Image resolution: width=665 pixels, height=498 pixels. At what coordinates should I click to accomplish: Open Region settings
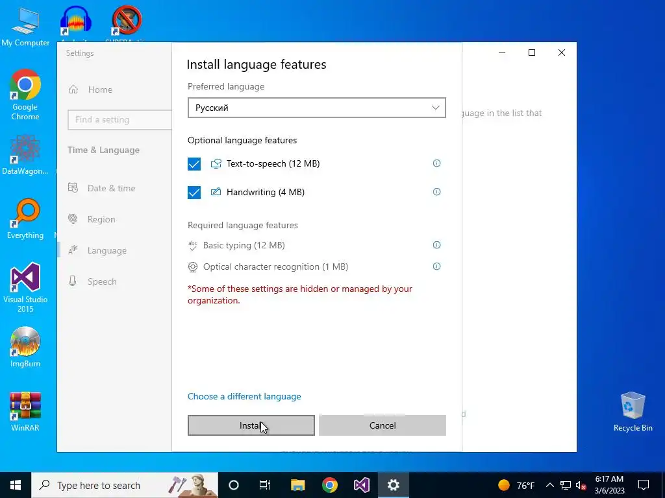pyautogui.click(x=101, y=219)
